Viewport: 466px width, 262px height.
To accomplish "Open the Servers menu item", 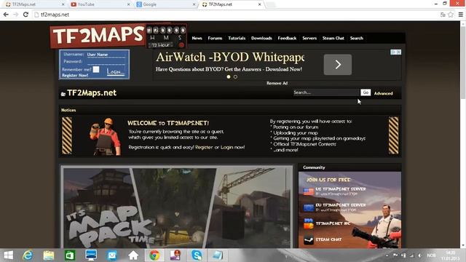I will 309,38.
